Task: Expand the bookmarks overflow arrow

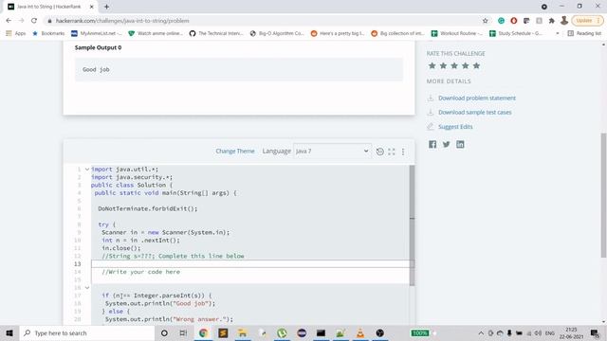Action: 558,34
